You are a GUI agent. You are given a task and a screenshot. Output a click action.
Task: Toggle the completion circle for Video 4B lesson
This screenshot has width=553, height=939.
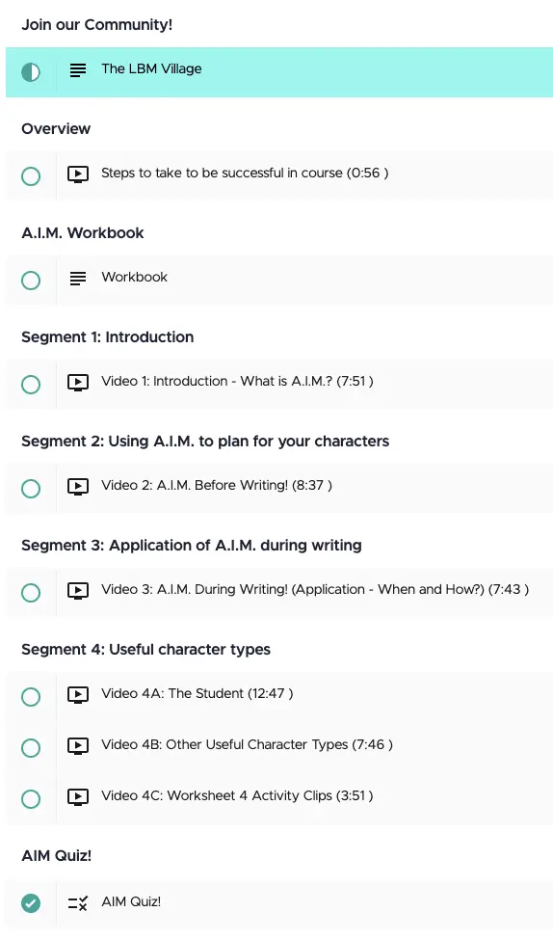[x=31, y=748]
